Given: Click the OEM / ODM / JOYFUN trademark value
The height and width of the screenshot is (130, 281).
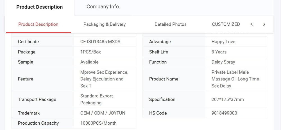Looking at the screenshot, I should pos(103,113).
